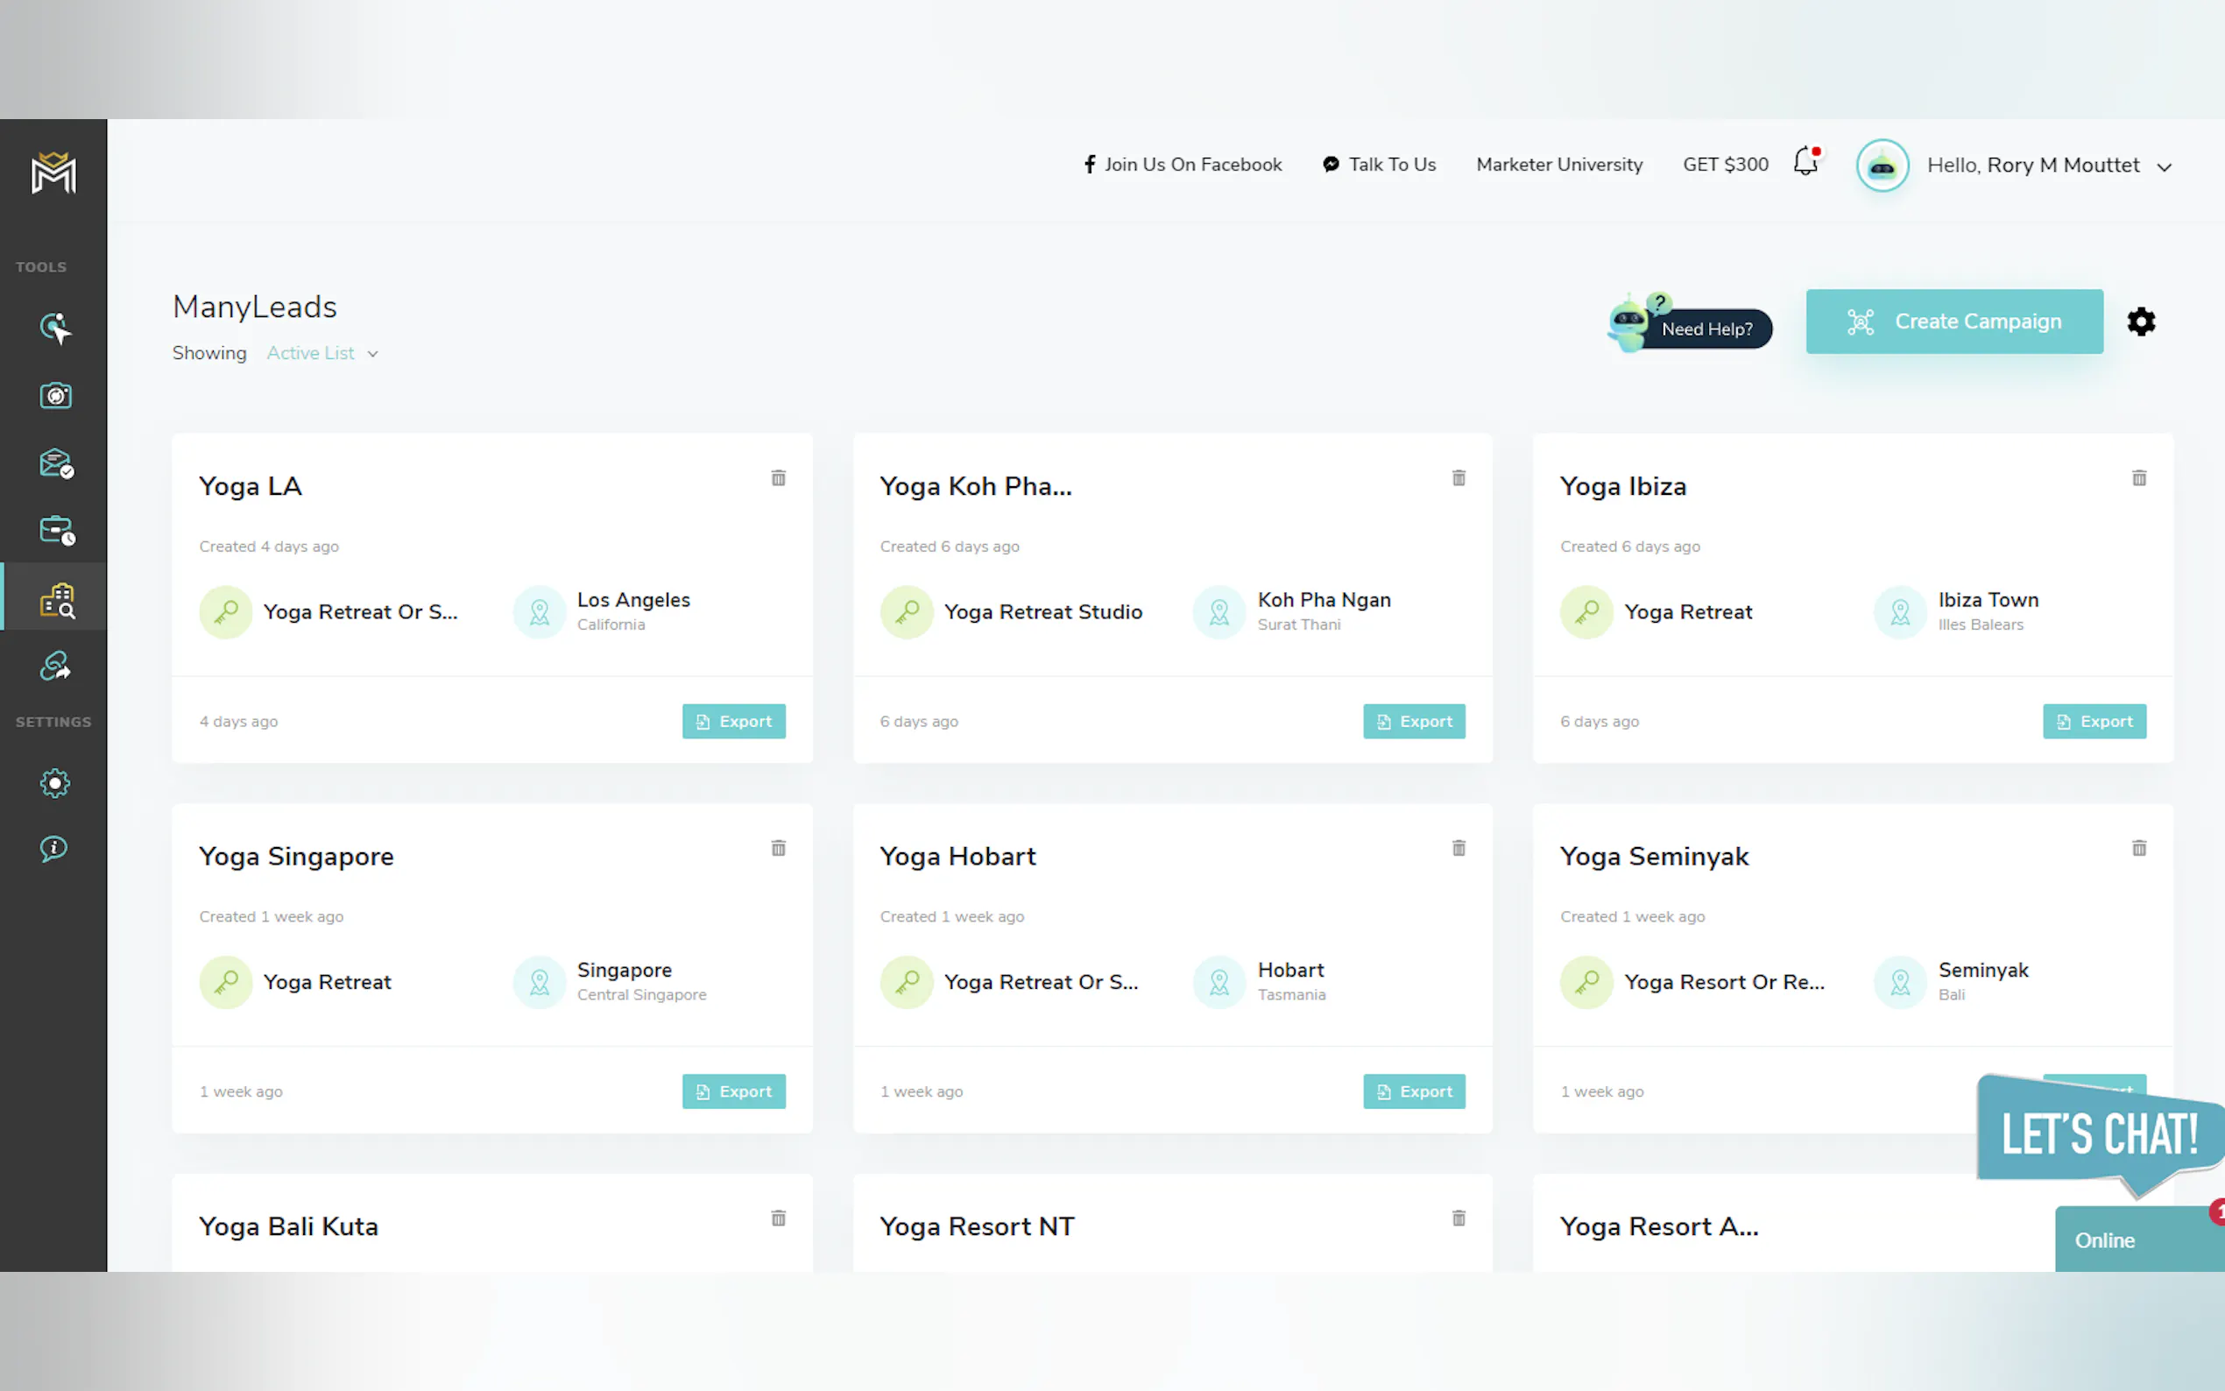2225x1391 pixels.
Task: Open the Yoga Koh Pha... campaign title
Action: coord(975,487)
